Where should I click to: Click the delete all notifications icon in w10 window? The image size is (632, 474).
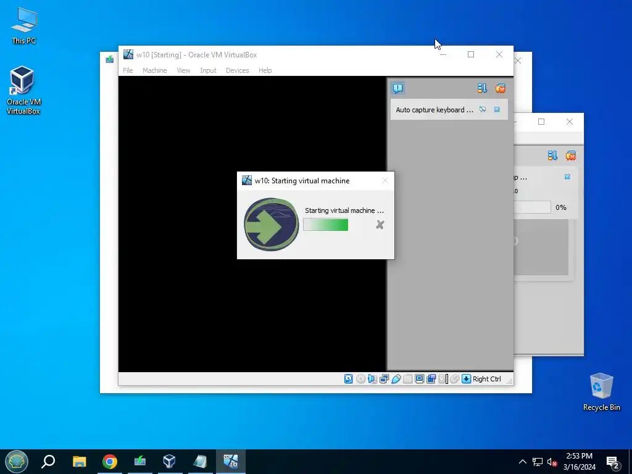tap(500, 88)
